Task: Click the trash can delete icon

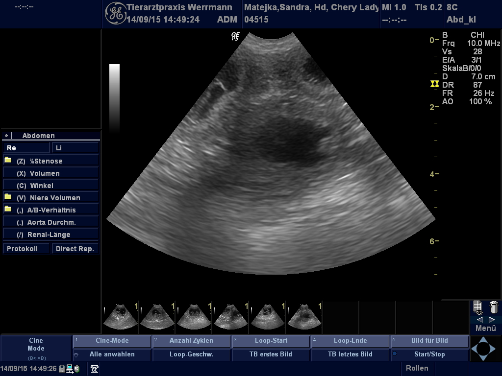Action: coord(494,307)
